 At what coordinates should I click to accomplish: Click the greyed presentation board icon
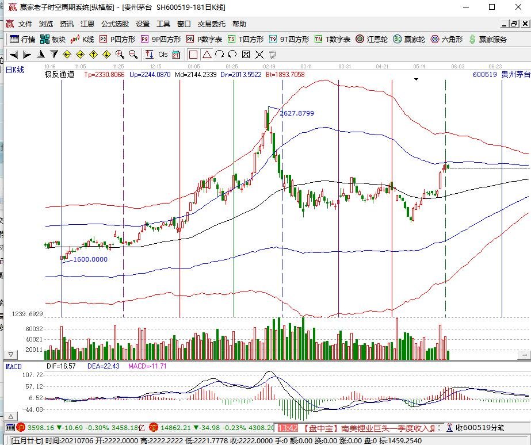[272, 55]
